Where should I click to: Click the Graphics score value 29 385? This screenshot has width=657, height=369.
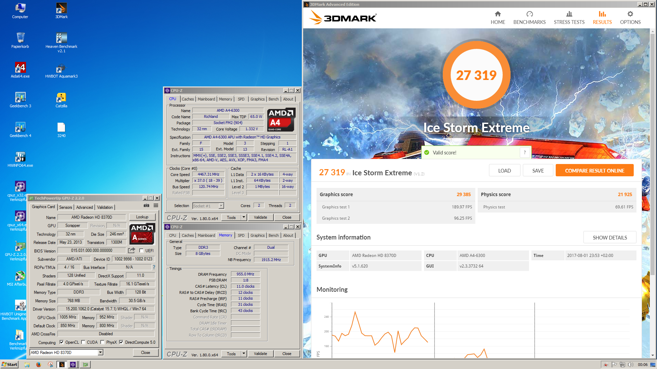pos(464,194)
